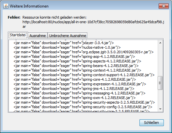Click the org.eclipse.jgit jar line

[x=83, y=52]
